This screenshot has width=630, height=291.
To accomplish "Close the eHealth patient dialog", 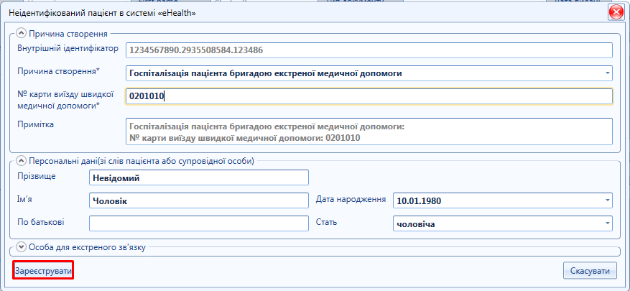I will tap(616, 13).
